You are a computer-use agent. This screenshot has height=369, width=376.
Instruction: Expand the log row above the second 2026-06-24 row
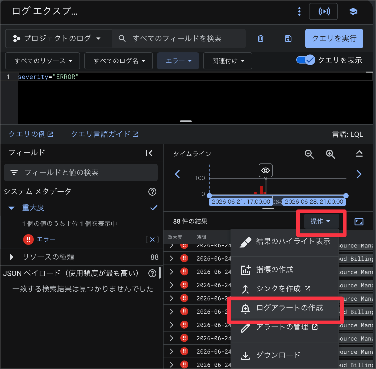click(172, 245)
